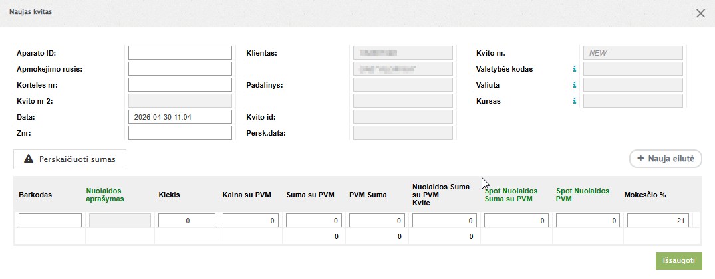
Task: Click the Kvito nr 2 field
Action: [x=180, y=100]
